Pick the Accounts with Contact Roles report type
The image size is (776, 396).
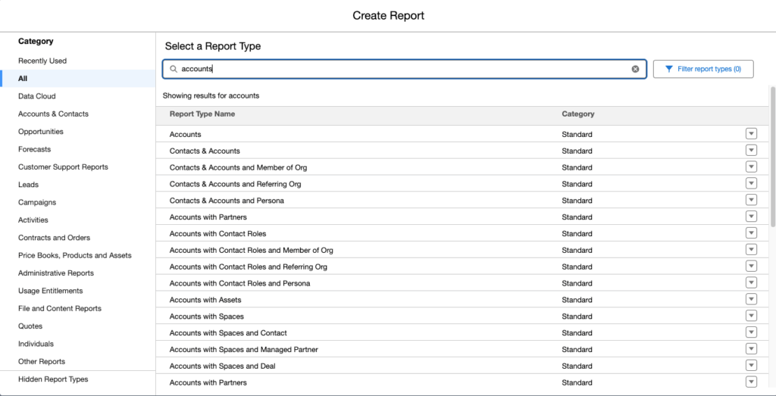pyautogui.click(x=217, y=233)
